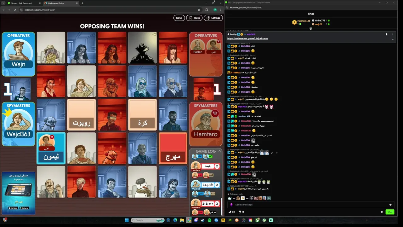This screenshot has width=403, height=227.
Task: Click the chat window scrollbar
Action: tap(397, 183)
